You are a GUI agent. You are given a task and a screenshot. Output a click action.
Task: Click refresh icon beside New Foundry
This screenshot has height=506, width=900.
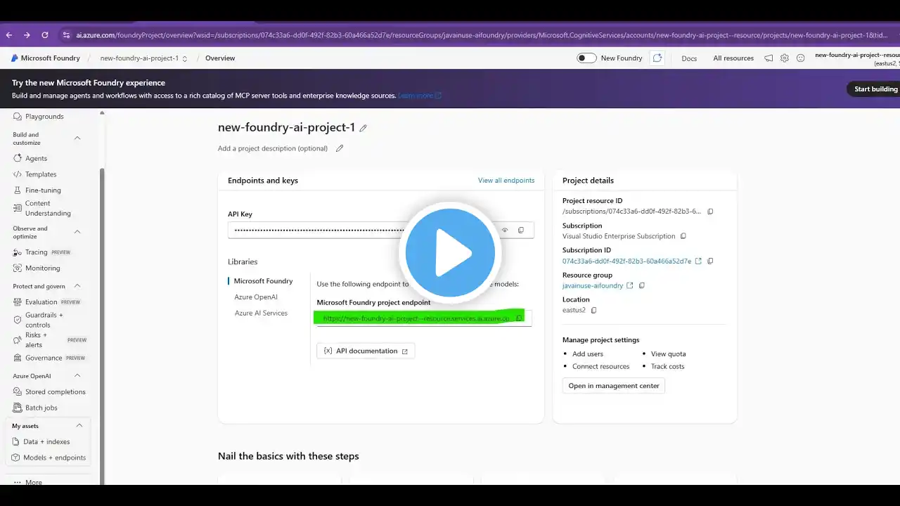tap(657, 58)
